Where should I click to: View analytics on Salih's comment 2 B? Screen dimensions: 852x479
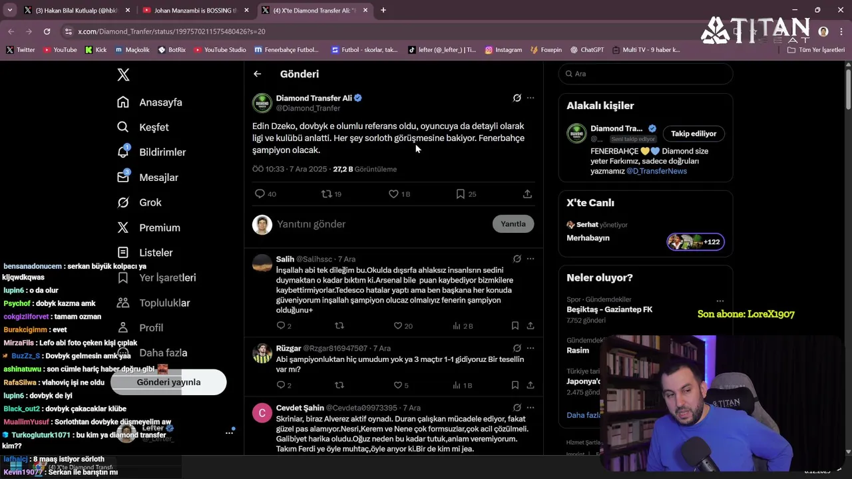pos(463,326)
